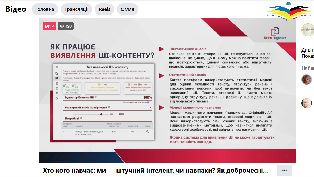This screenshot has height=177, width=314.
Task: Click the probability slider handle at 0.80
Action: tap(101, 114)
